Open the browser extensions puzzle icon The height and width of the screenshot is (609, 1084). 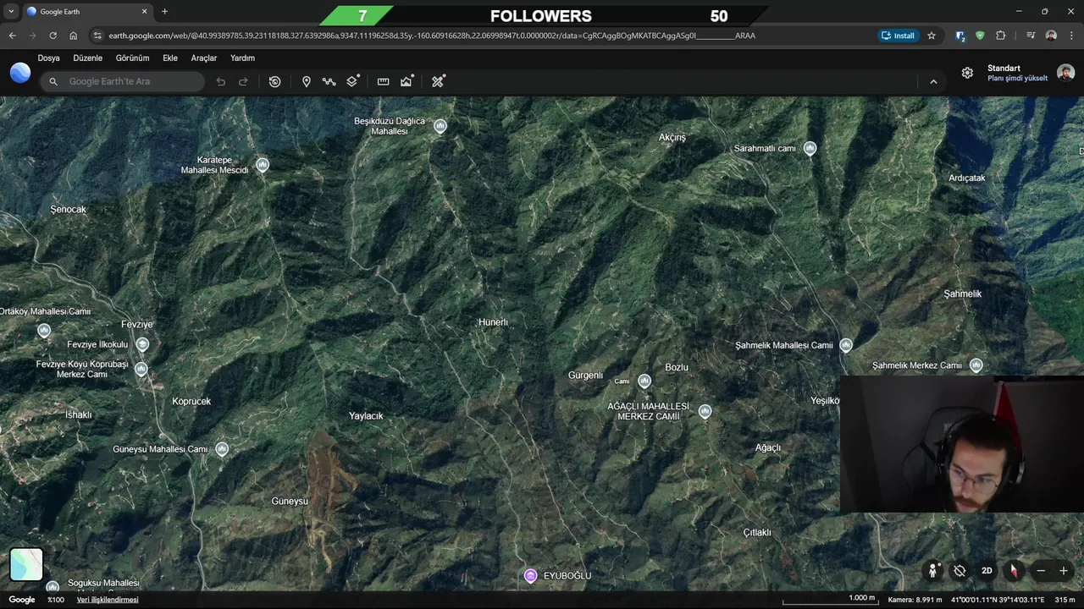click(x=1001, y=36)
